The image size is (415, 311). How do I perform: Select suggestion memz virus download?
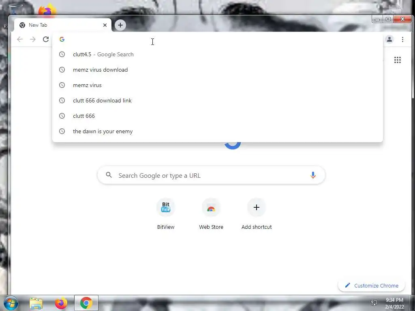click(x=218, y=70)
